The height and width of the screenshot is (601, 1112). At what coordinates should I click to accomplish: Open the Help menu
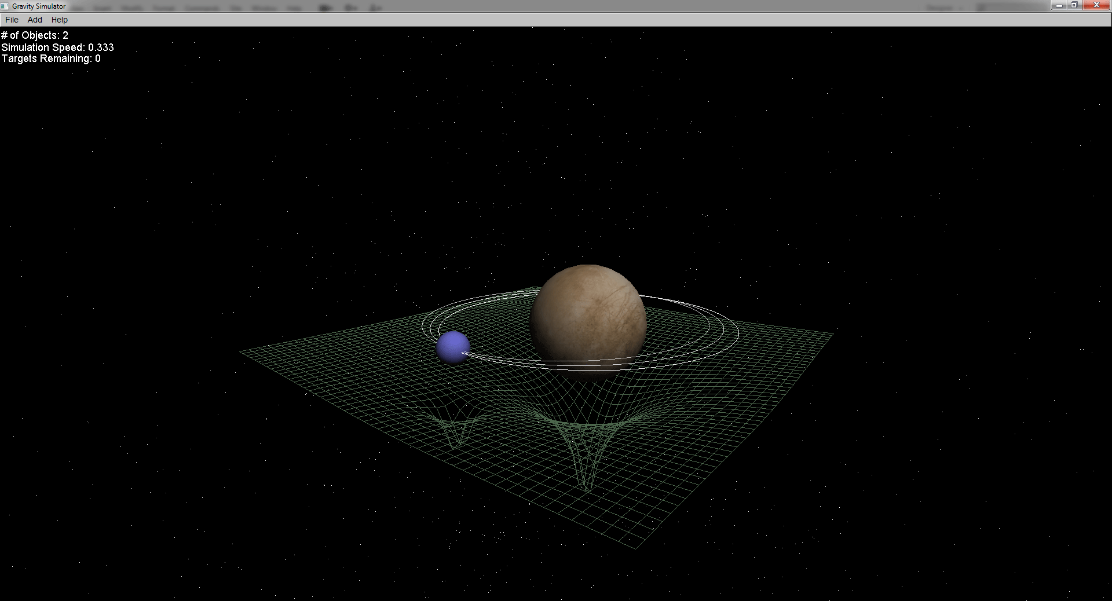pyautogui.click(x=60, y=20)
